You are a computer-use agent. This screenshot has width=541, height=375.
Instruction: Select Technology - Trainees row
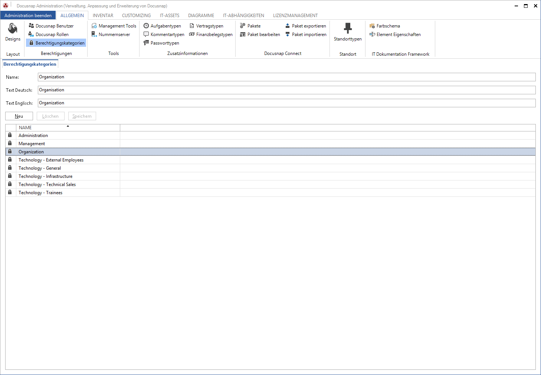[x=270, y=193]
